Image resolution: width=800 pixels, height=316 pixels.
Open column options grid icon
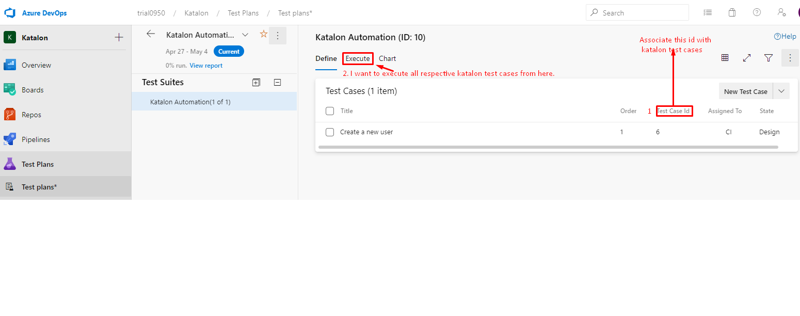(x=725, y=57)
